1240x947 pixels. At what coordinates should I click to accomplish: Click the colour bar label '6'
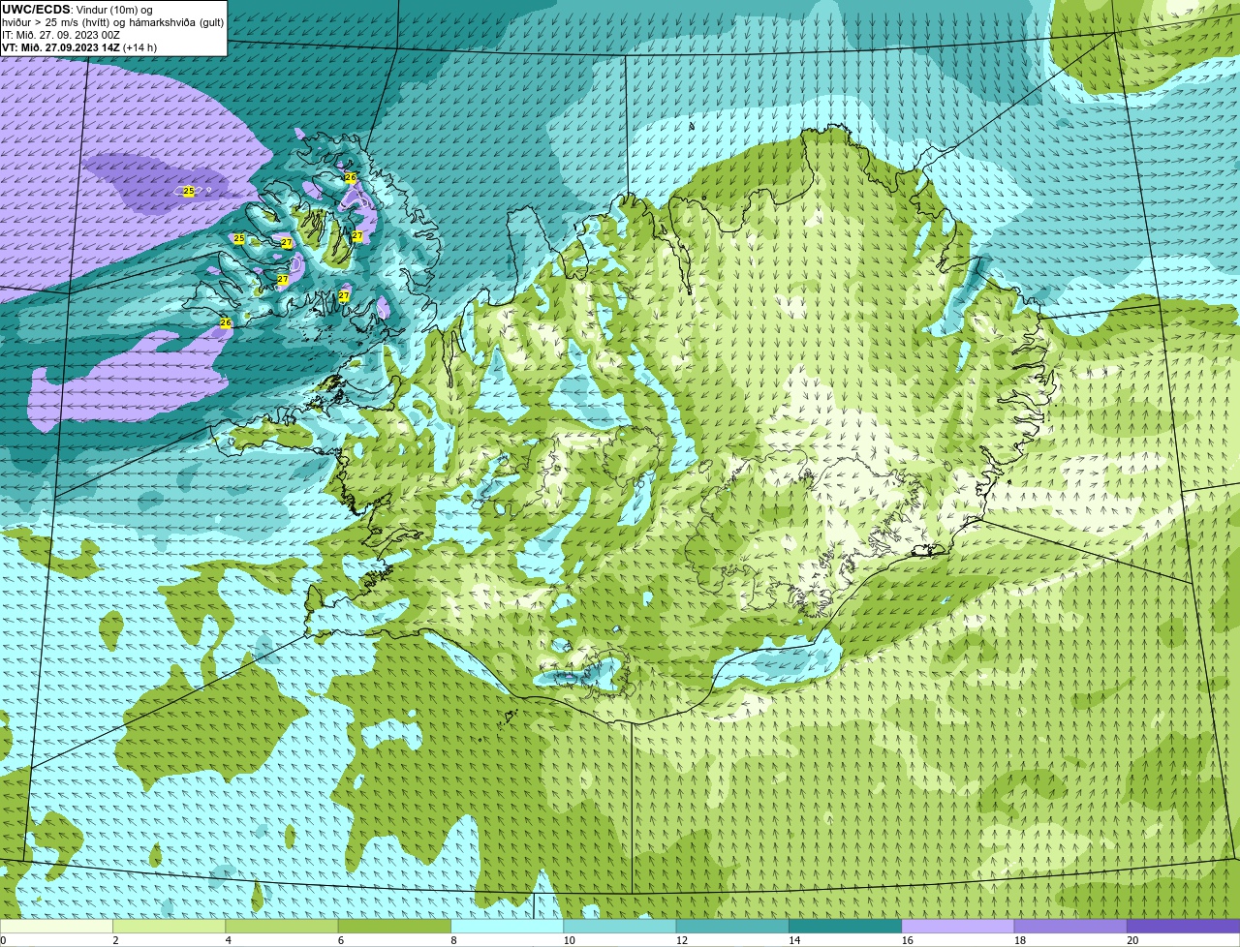[x=341, y=940]
